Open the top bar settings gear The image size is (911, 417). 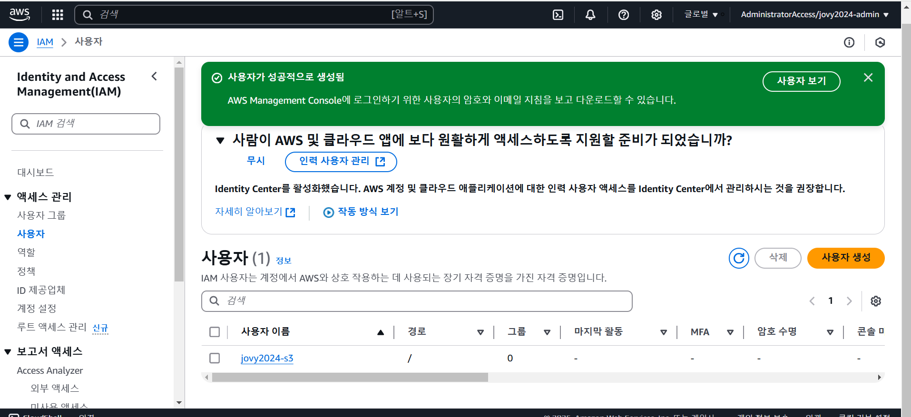click(x=656, y=15)
